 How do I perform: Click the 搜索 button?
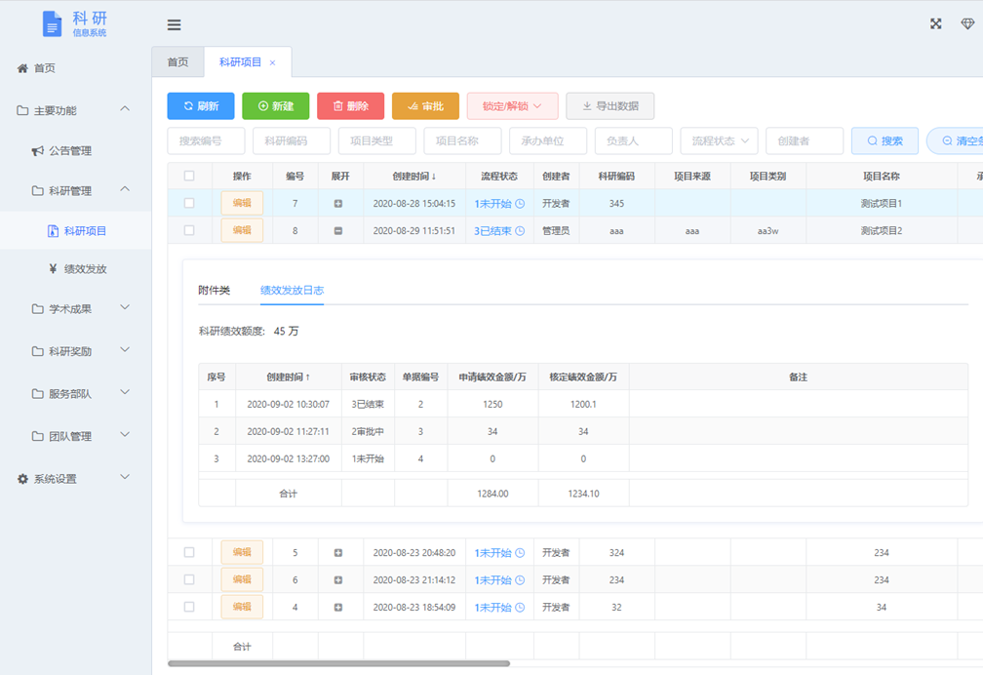pos(885,141)
